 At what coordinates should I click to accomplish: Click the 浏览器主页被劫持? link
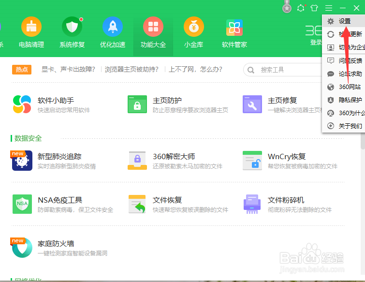[131, 69]
